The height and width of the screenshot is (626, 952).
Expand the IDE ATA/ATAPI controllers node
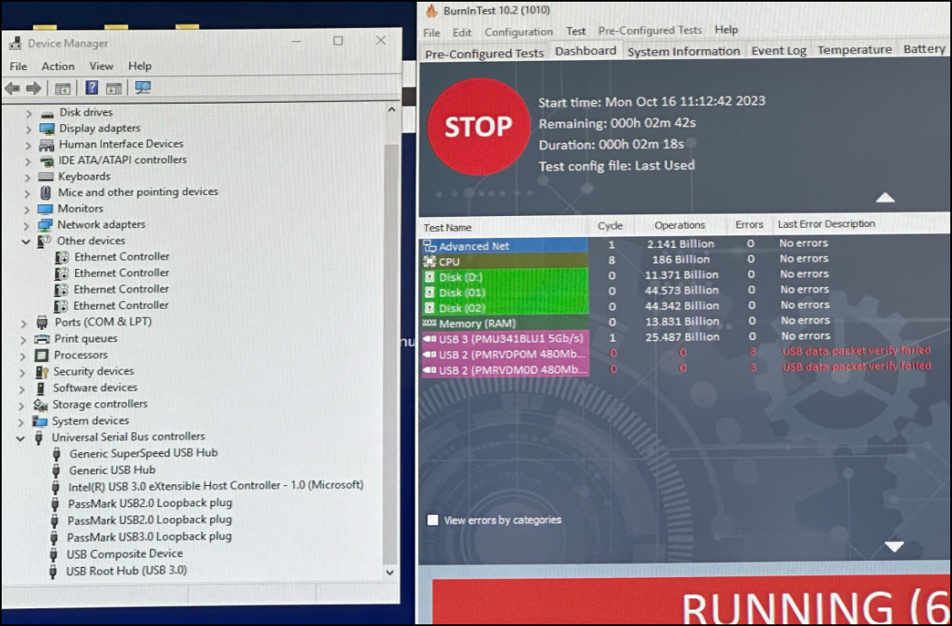[x=27, y=161]
